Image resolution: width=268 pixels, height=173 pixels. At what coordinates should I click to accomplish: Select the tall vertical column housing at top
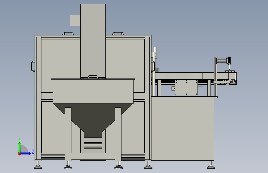[93, 41]
